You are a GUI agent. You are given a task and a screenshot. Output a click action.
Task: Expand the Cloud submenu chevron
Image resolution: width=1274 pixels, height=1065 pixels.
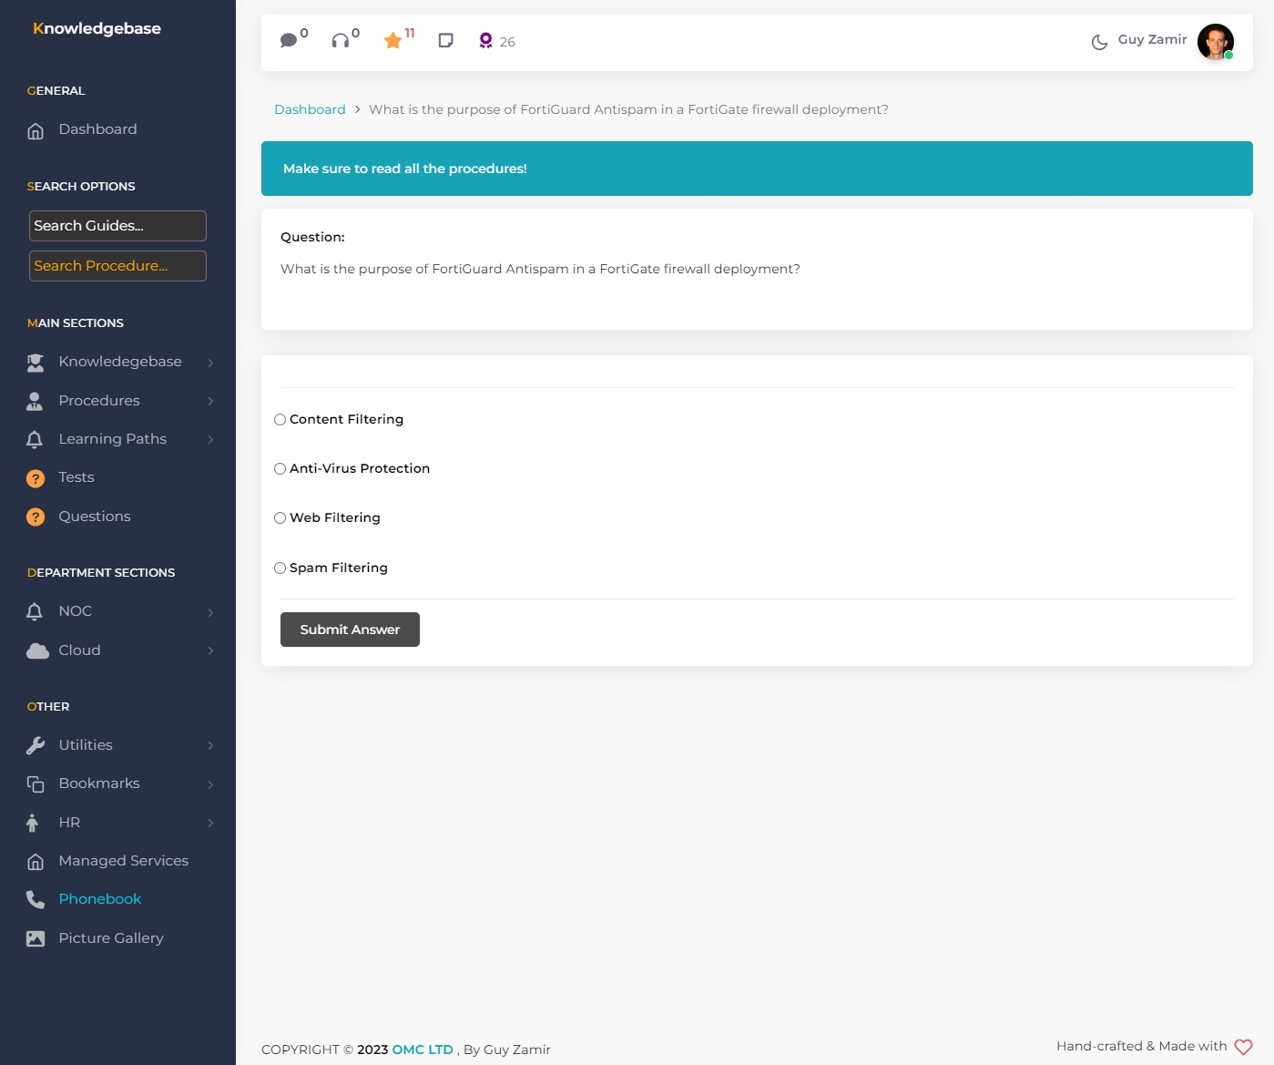point(210,650)
